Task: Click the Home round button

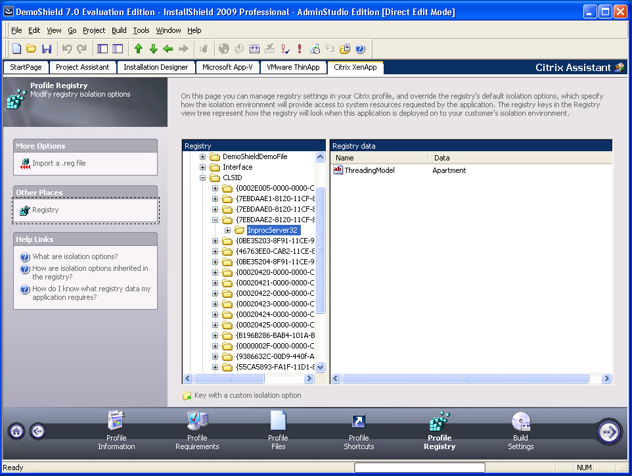Action: coord(17,431)
